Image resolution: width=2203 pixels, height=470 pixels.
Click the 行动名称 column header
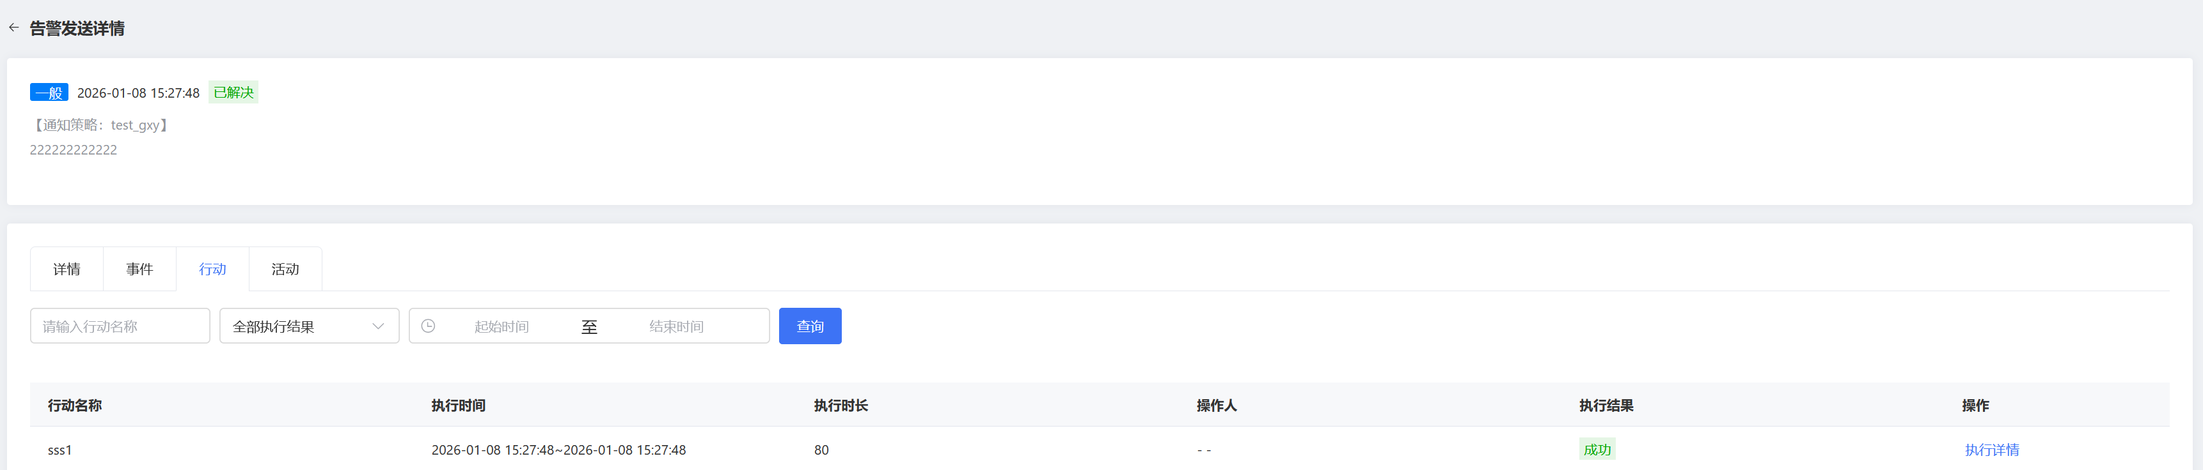(x=74, y=405)
